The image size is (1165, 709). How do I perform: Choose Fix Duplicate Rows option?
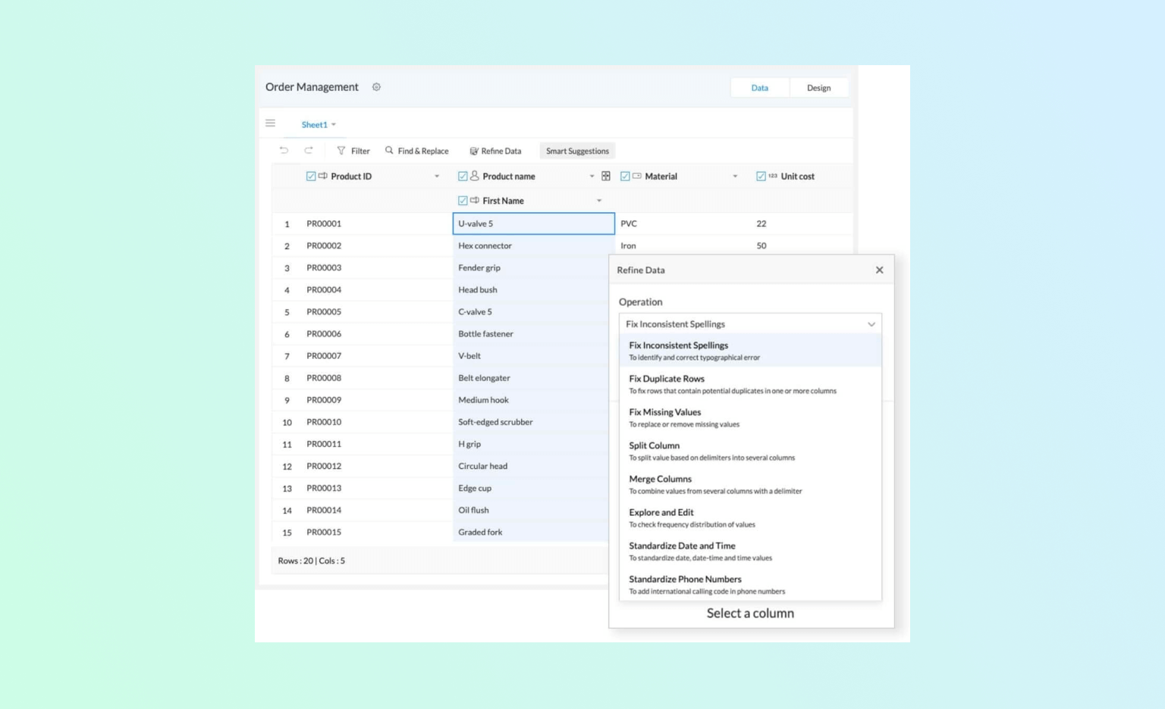750,384
